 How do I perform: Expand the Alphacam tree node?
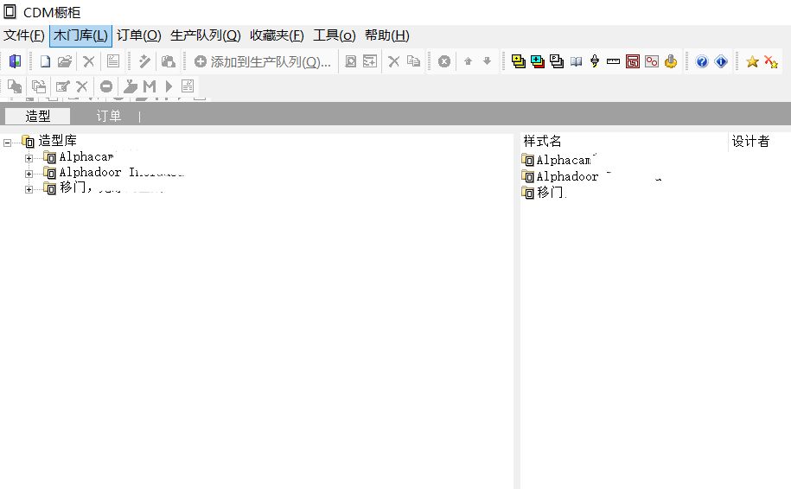point(29,158)
